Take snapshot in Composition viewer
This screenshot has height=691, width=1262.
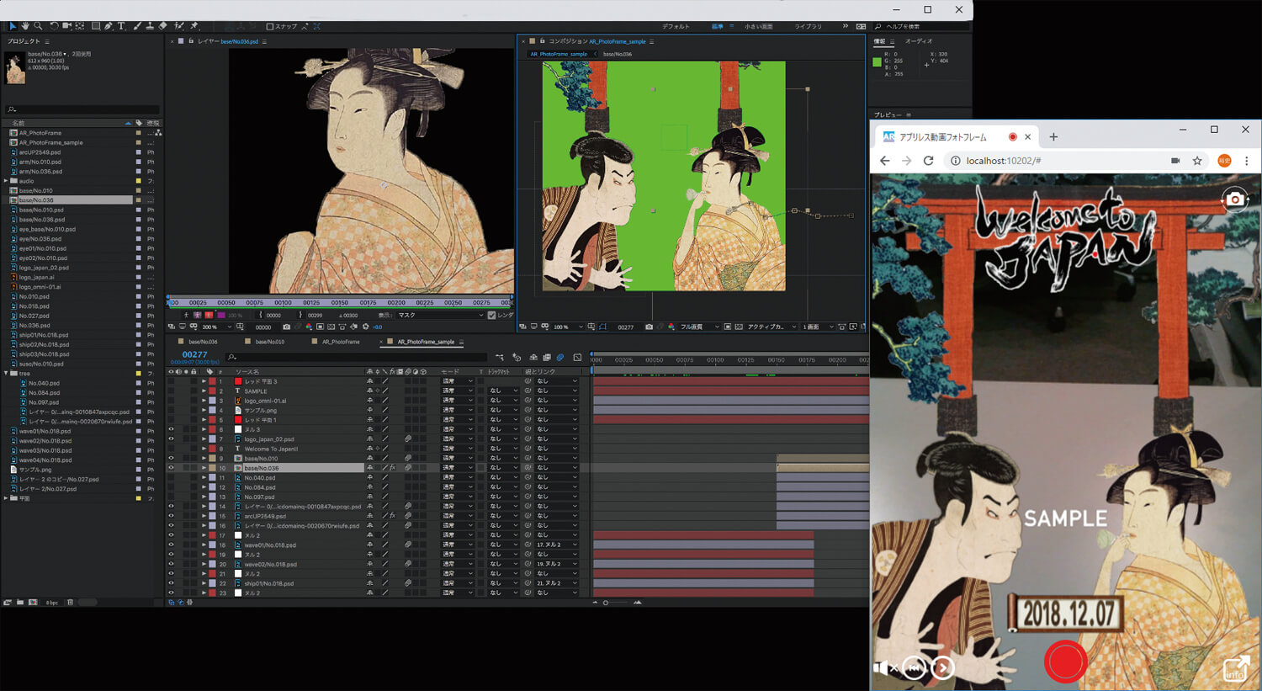(649, 327)
